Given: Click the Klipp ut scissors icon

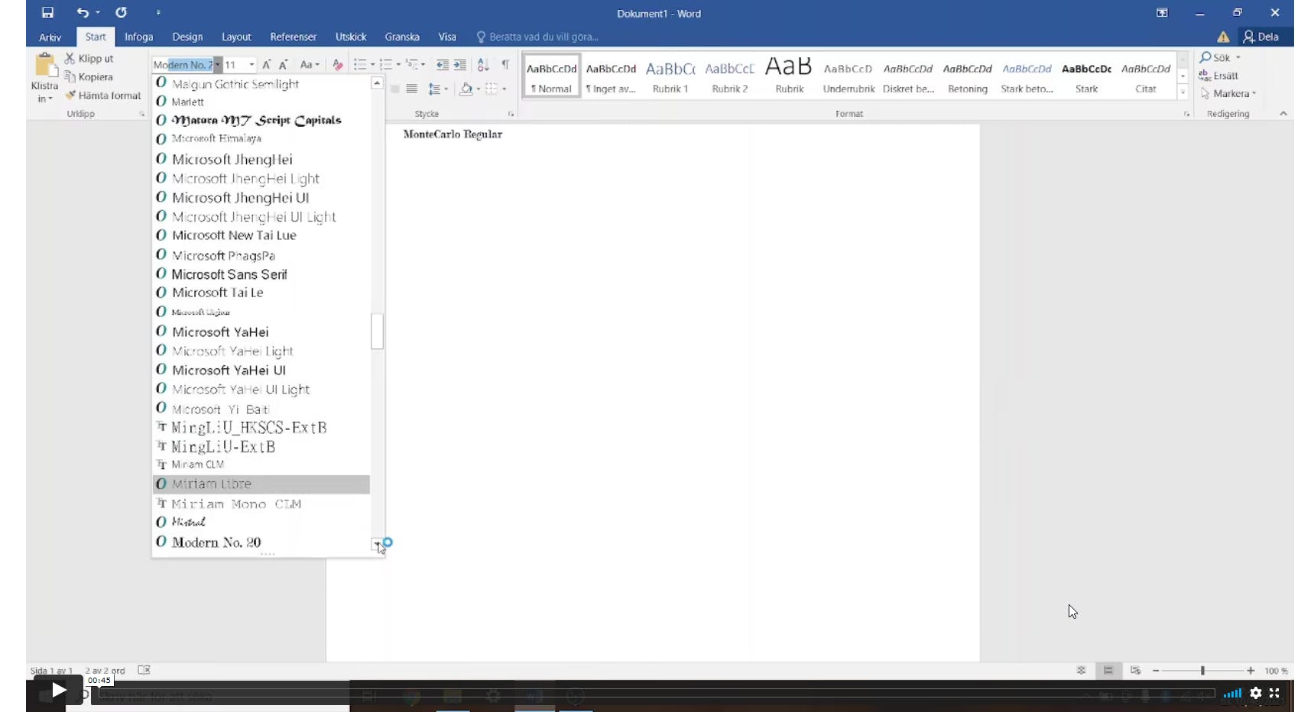Looking at the screenshot, I should [70, 58].
